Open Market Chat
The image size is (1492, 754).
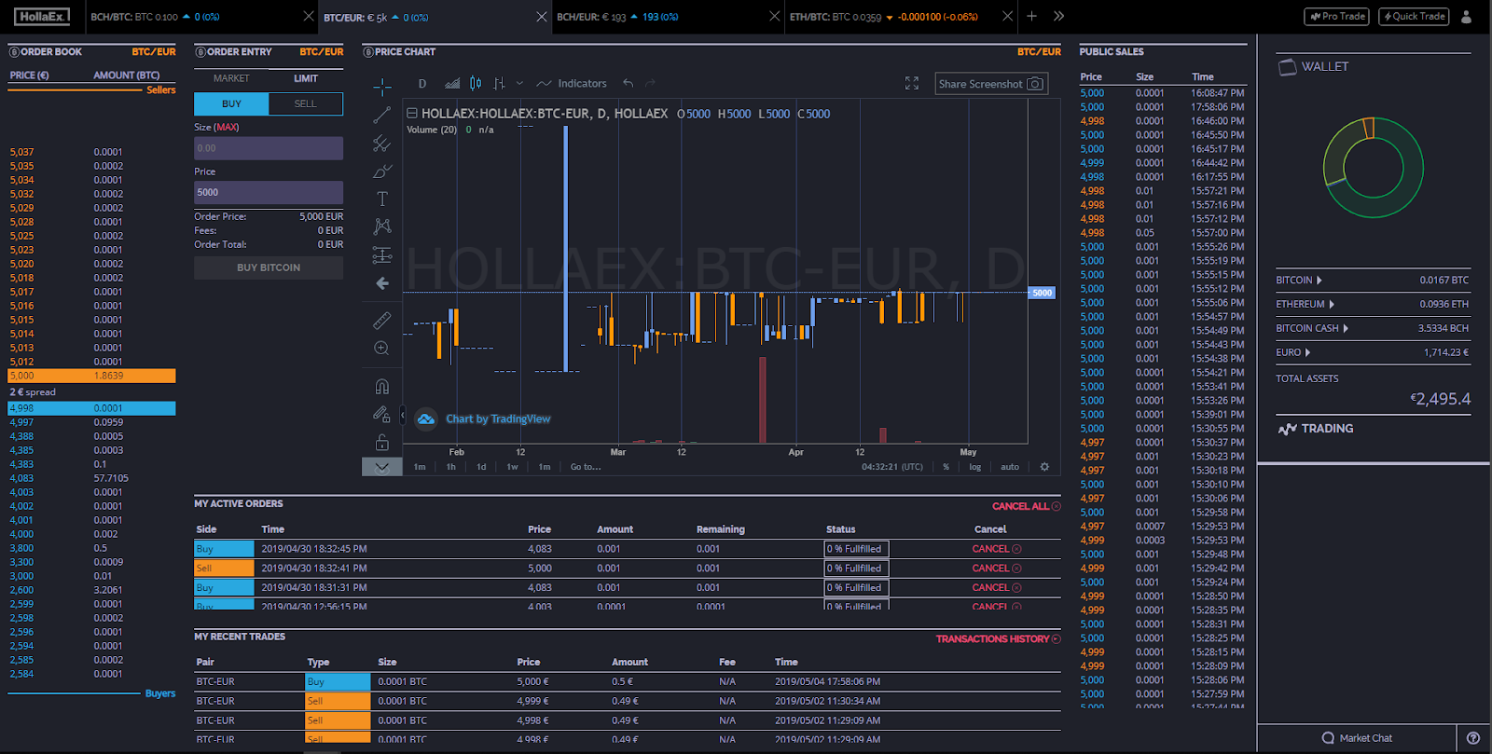click(x=1357, y=738)
